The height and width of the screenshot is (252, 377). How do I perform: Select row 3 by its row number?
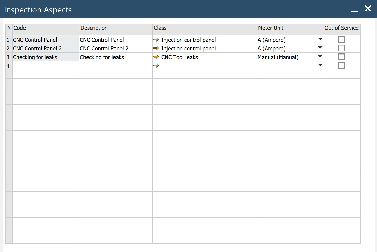(x=8, y=57)
